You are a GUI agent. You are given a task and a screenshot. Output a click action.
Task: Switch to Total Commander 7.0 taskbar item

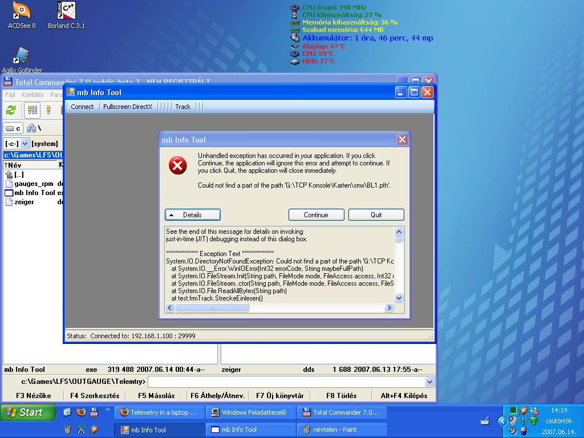[x=342, y=412]
